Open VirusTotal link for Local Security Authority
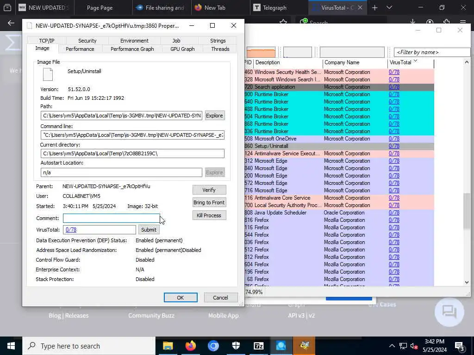 pos(394,205)
